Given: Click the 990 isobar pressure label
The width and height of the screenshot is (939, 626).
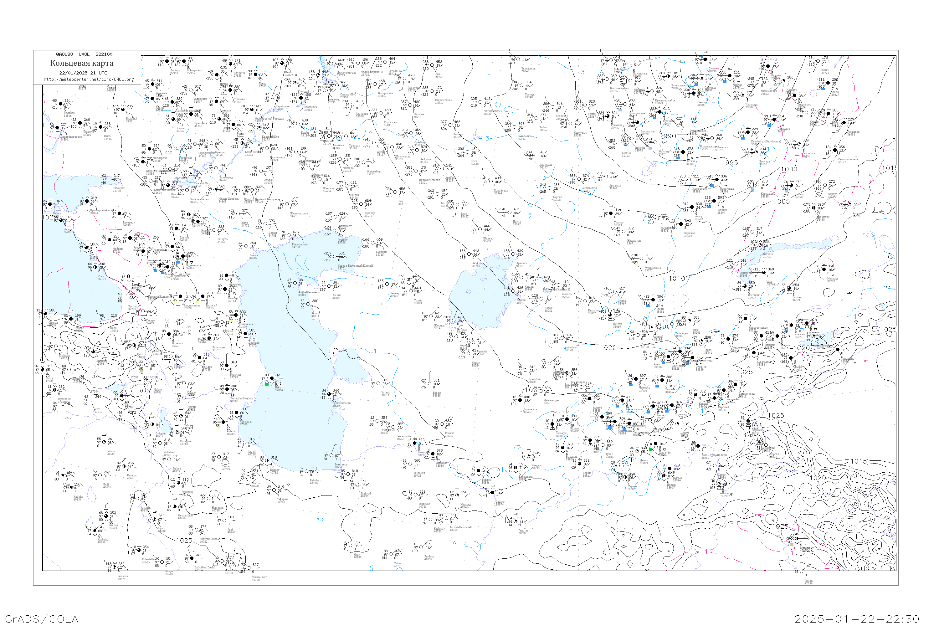Looking at the screenshot, I should [x=669, y=136].
